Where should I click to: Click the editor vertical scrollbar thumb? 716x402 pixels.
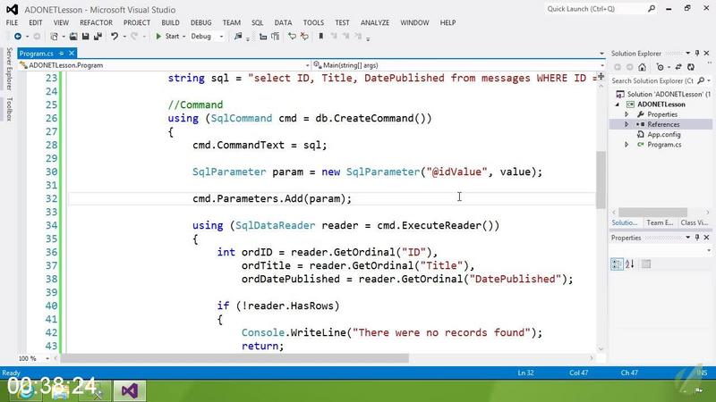[601, 180]
